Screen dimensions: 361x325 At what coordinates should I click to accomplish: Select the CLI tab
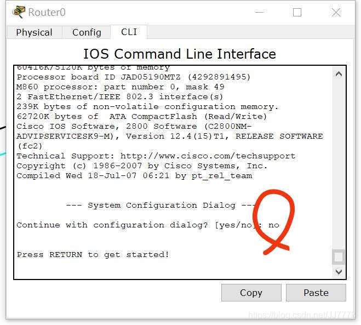129,32
